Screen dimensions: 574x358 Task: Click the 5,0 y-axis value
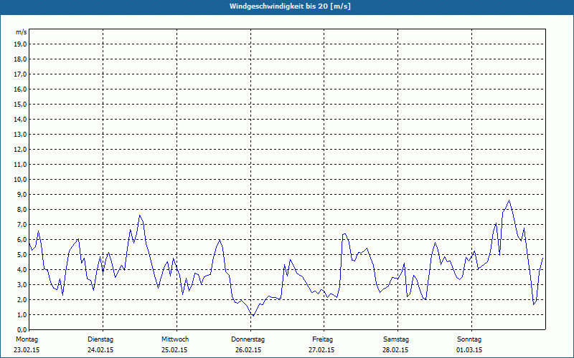click(x=22, y=254)
